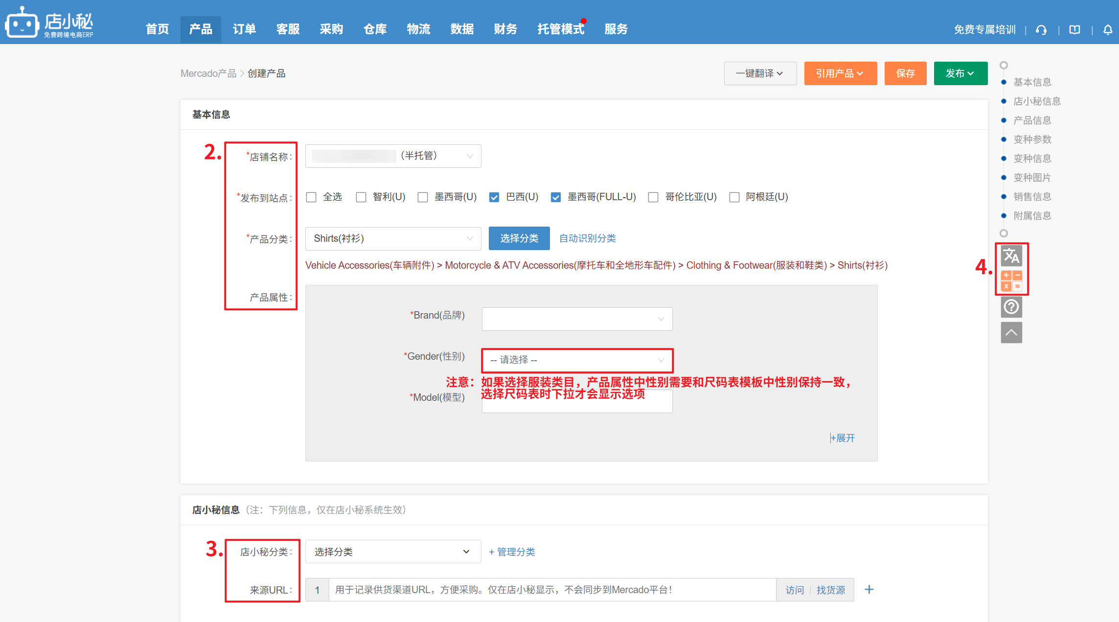Click the 自动识别分类 link

coord(587,238)
